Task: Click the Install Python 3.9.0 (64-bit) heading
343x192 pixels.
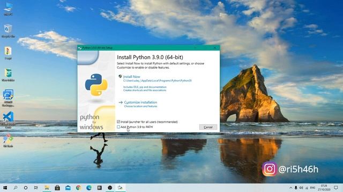Action: point(150,57)
